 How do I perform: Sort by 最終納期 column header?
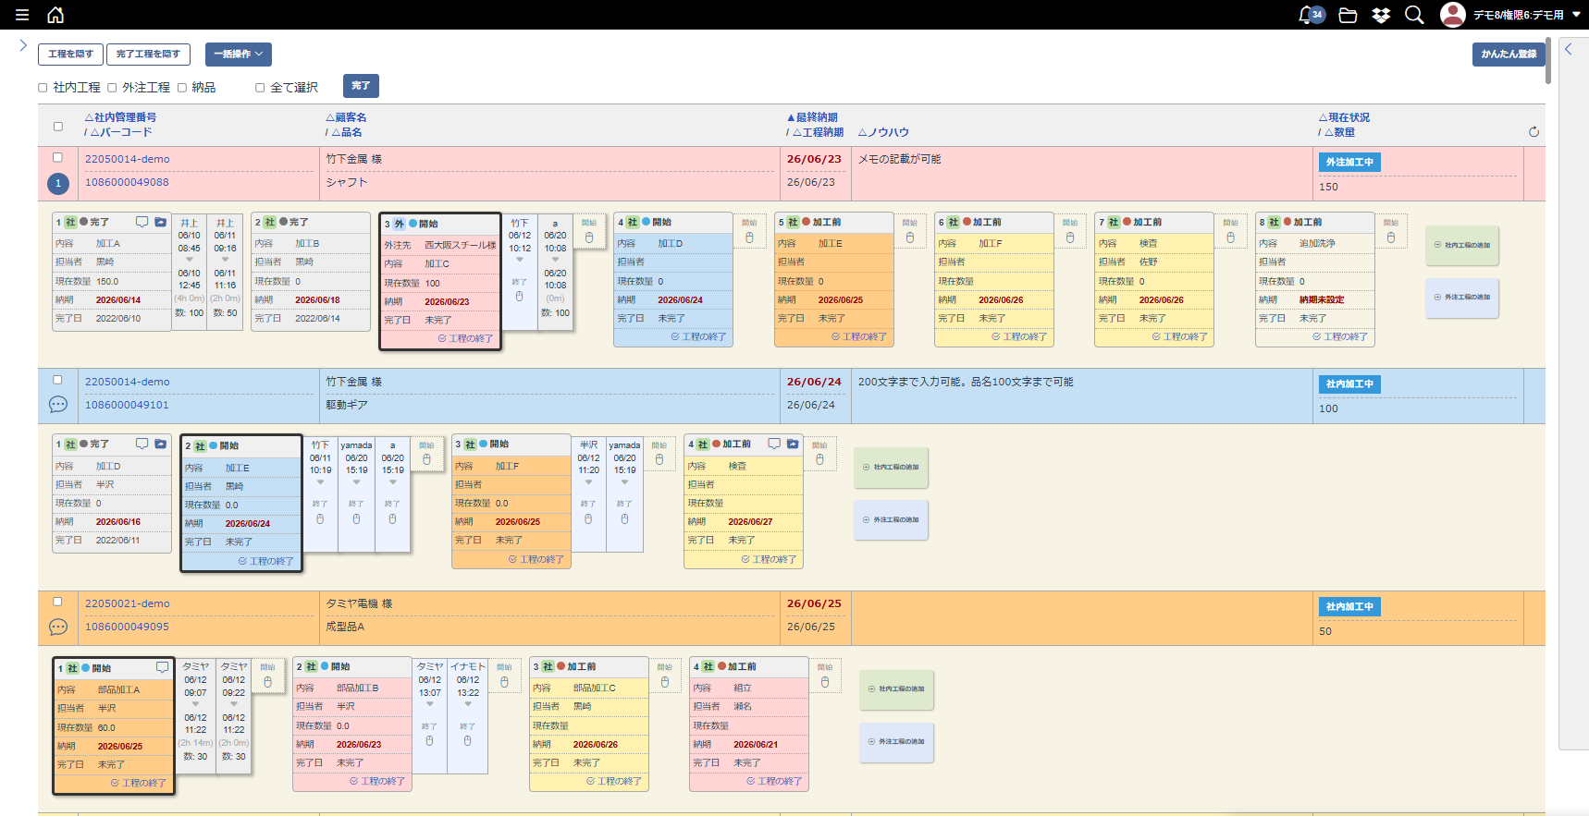(x=812, y=117)
